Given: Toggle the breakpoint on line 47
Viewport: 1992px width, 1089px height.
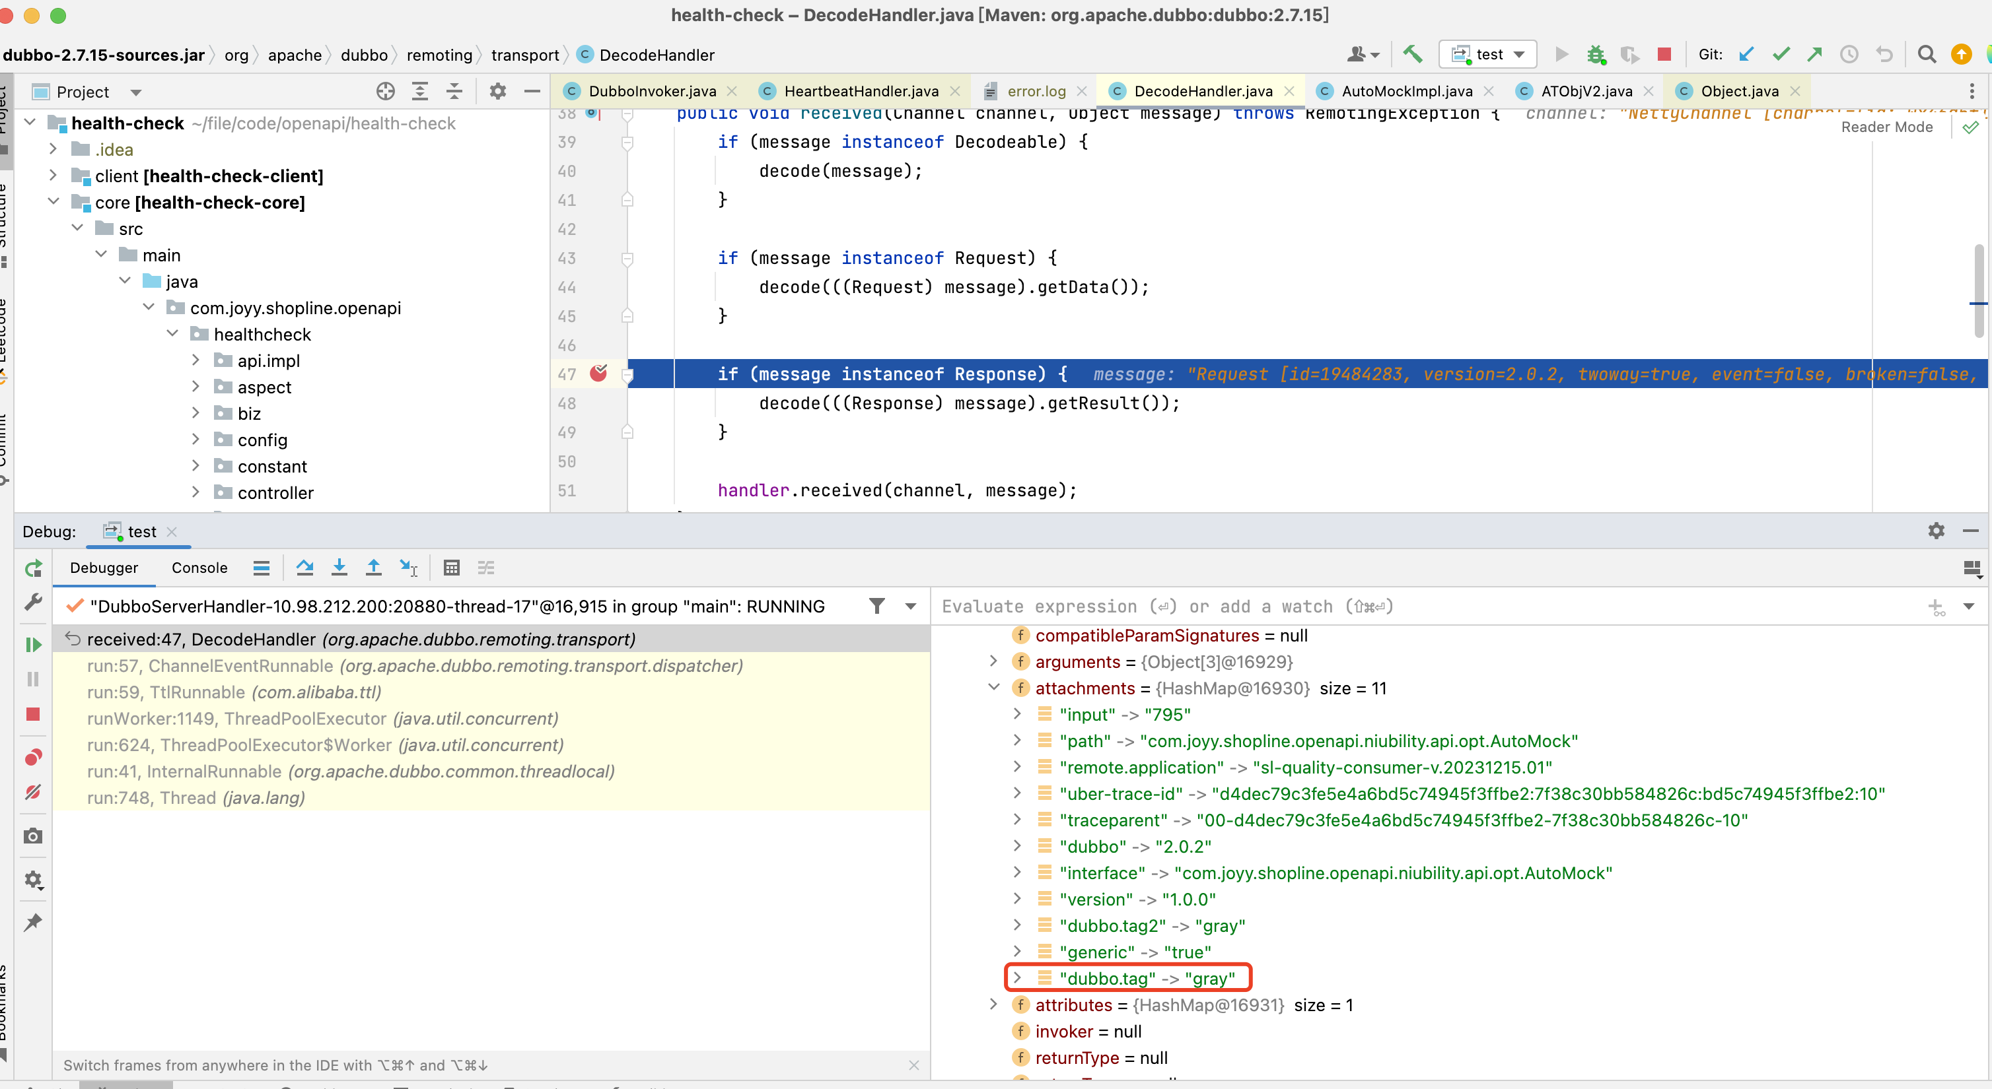Looking at the screenshot, I should pos(598,374).
